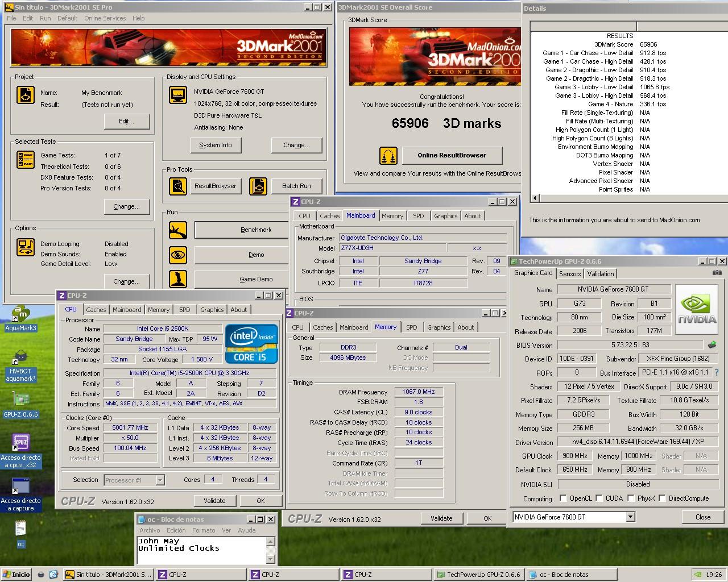Click the NVIDIA logo in GPU-Z

[697, 309]
